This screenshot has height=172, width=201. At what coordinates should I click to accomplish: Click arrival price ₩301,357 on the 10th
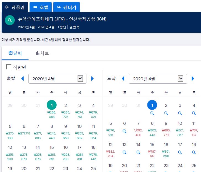180,133
